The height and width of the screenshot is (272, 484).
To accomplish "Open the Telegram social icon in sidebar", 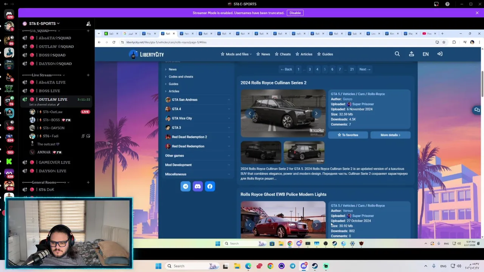I will pyautogui.click(x=186, y=186).
